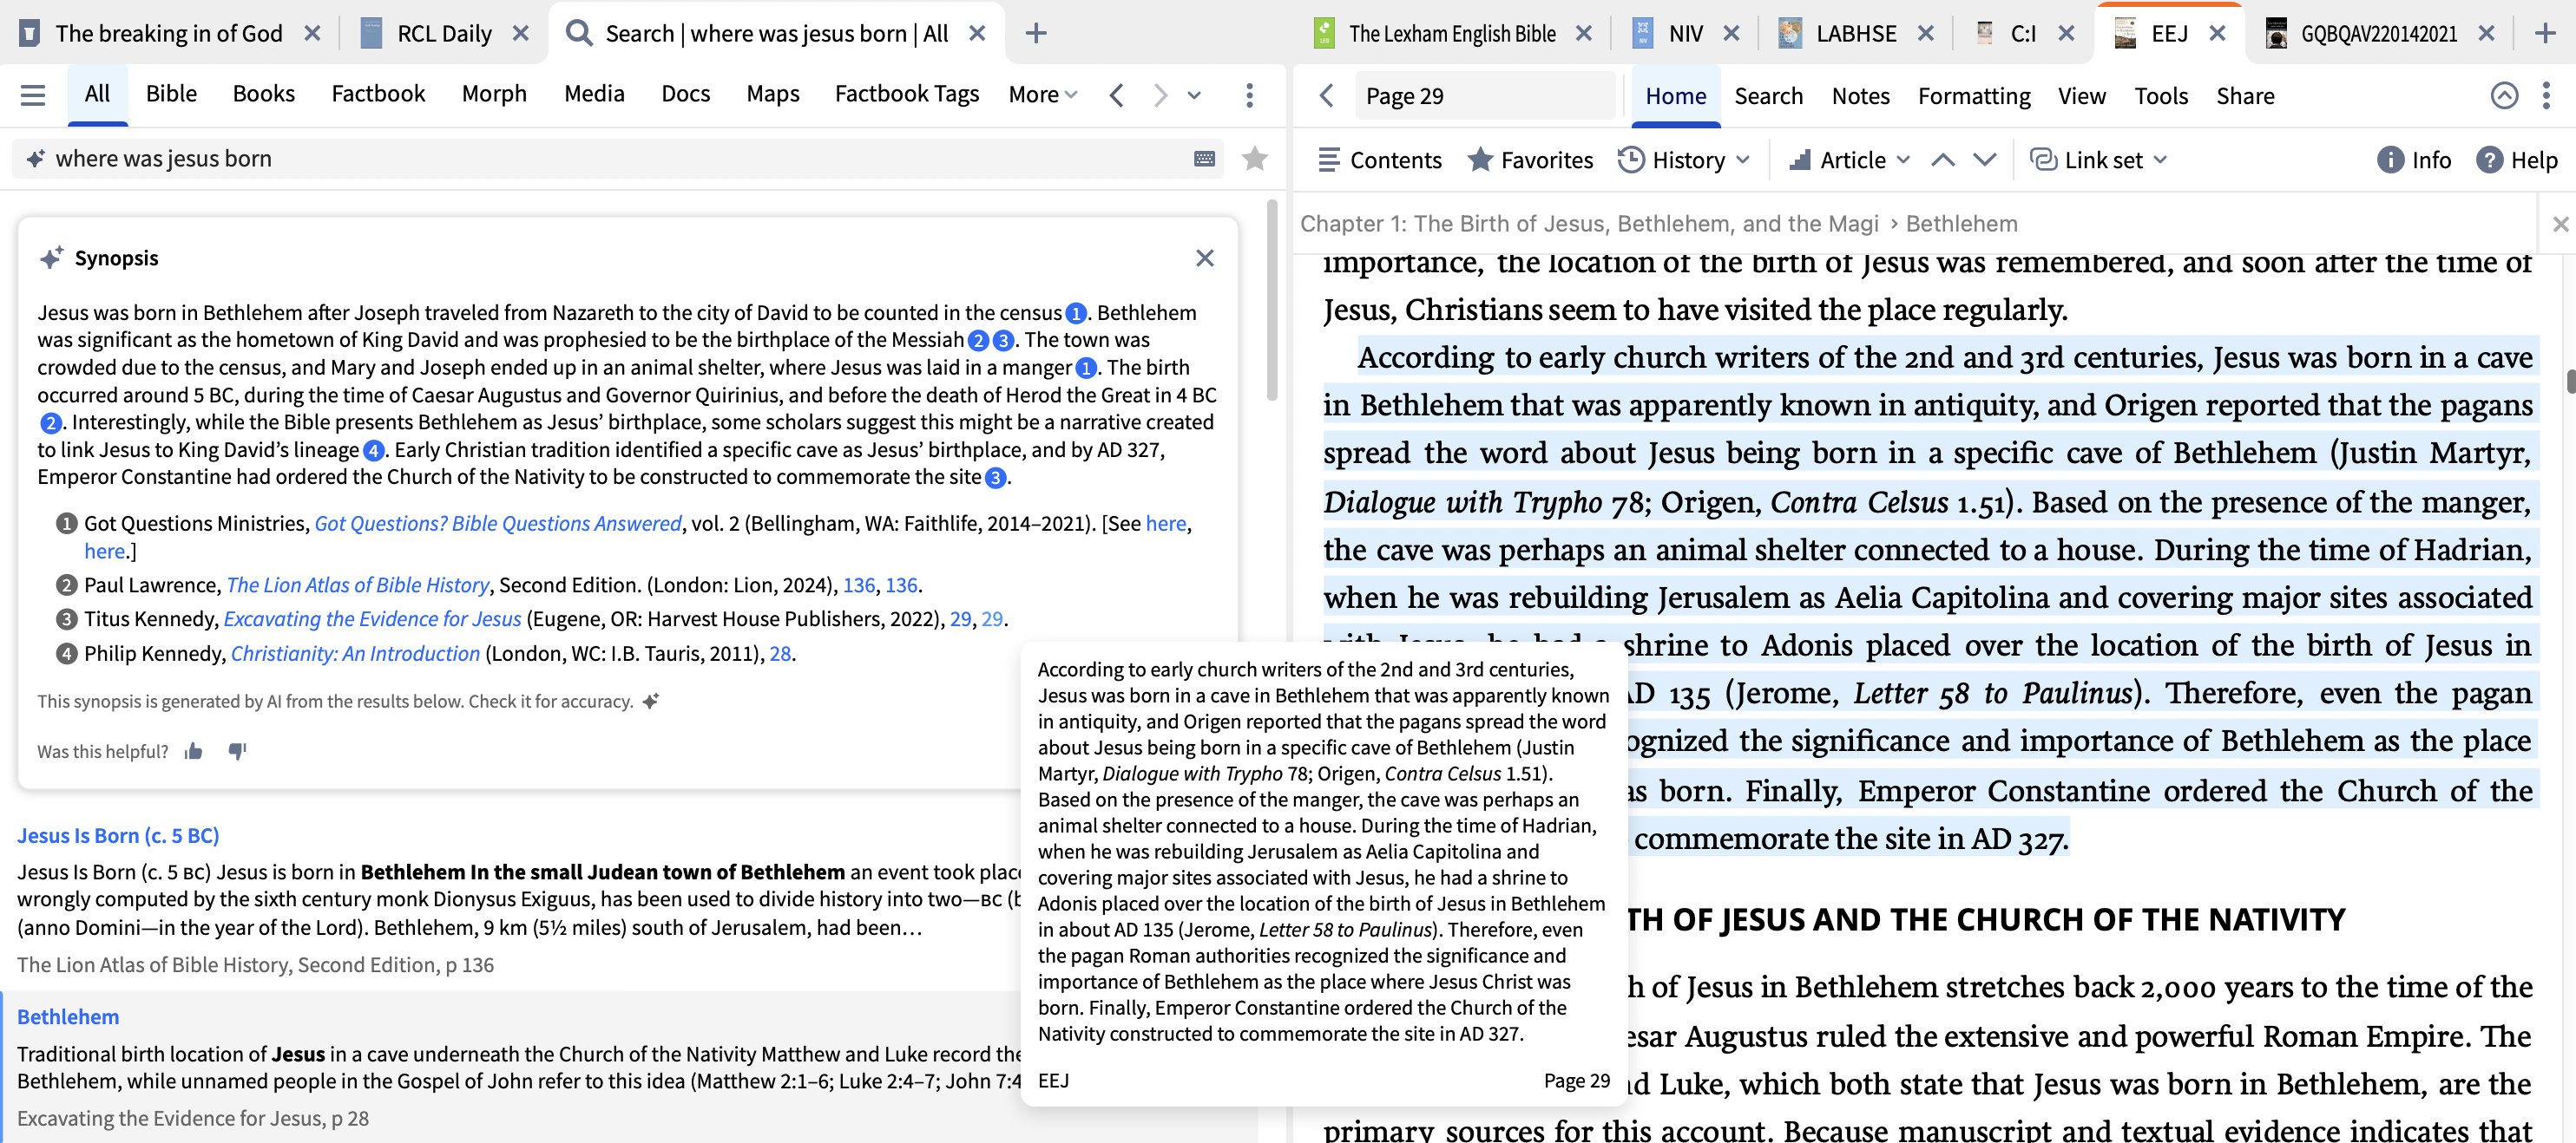Open History dropdown in resource toolbar

pyautogui.click(x=1684, y=160)
